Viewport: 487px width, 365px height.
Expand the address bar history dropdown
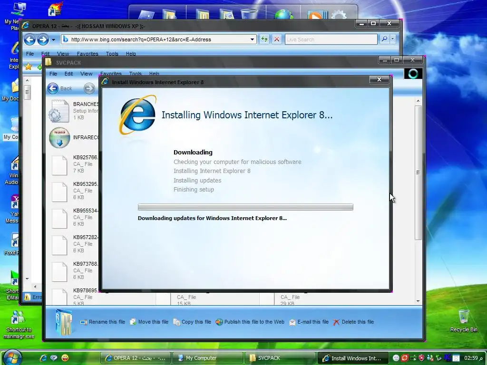pos(252,39)
